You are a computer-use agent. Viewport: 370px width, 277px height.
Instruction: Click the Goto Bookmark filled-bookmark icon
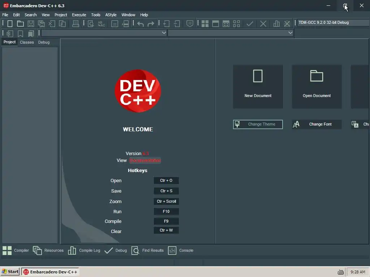(31, 34)
